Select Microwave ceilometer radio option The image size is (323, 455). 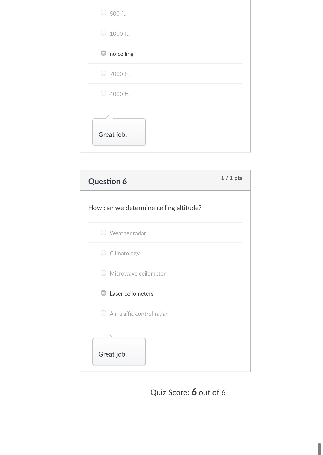[x=104, y=273]
